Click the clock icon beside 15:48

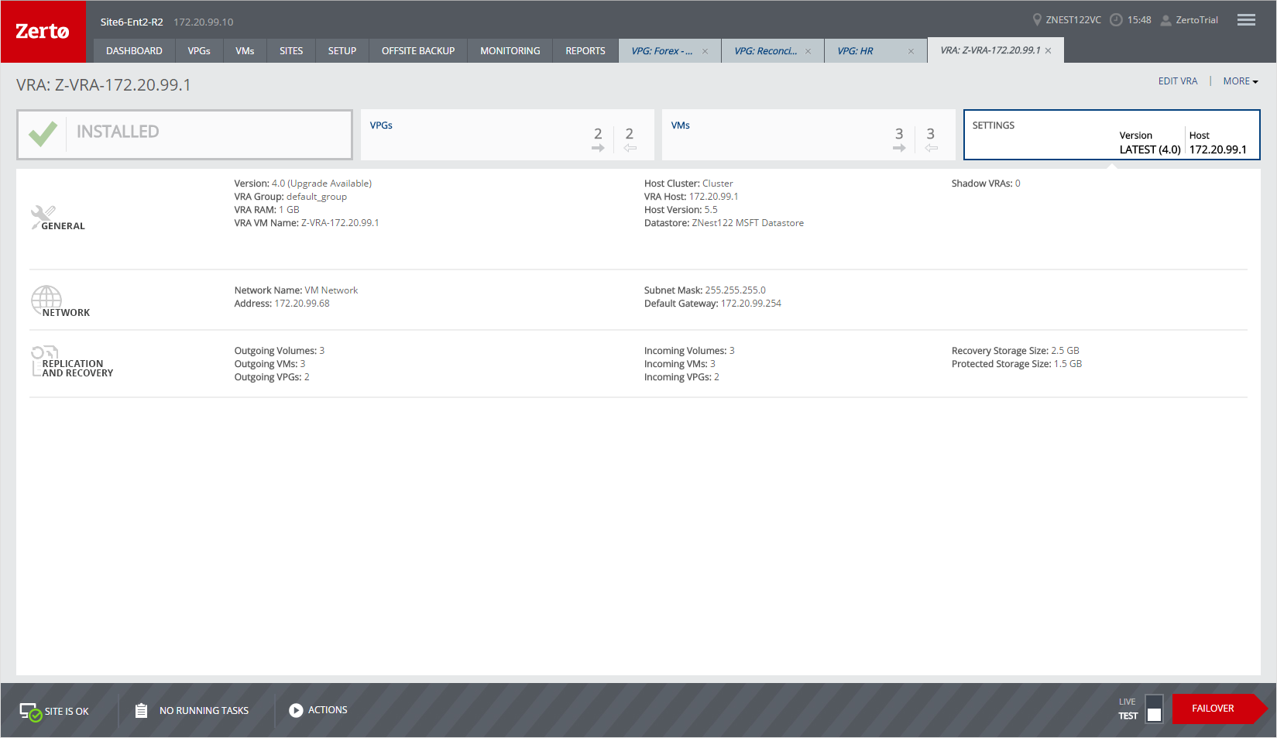1116,20
